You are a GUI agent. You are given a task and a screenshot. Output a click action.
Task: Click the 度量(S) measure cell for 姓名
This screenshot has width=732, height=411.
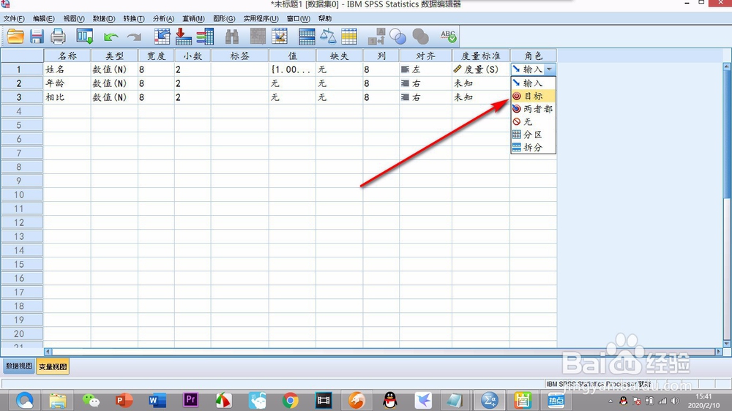480,69
